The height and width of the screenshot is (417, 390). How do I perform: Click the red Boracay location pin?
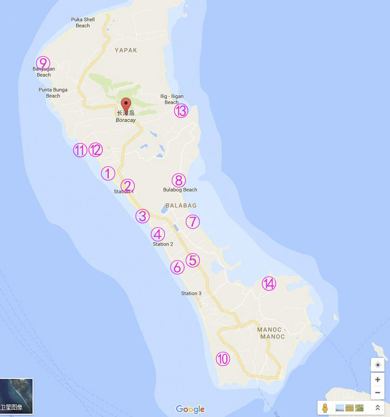pyautogui.click(x=126, y=105)
